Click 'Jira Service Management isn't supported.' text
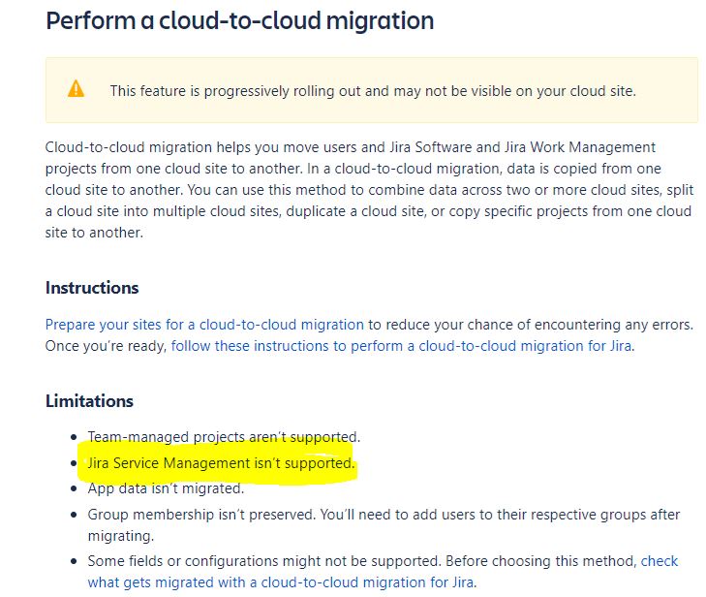 (221, 462)
